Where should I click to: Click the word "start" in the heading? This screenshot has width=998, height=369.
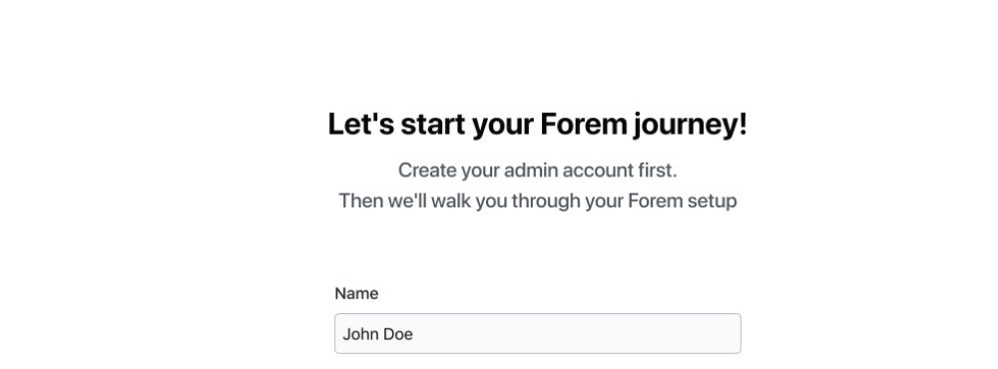pyautogui.click(x=433, y=126)
